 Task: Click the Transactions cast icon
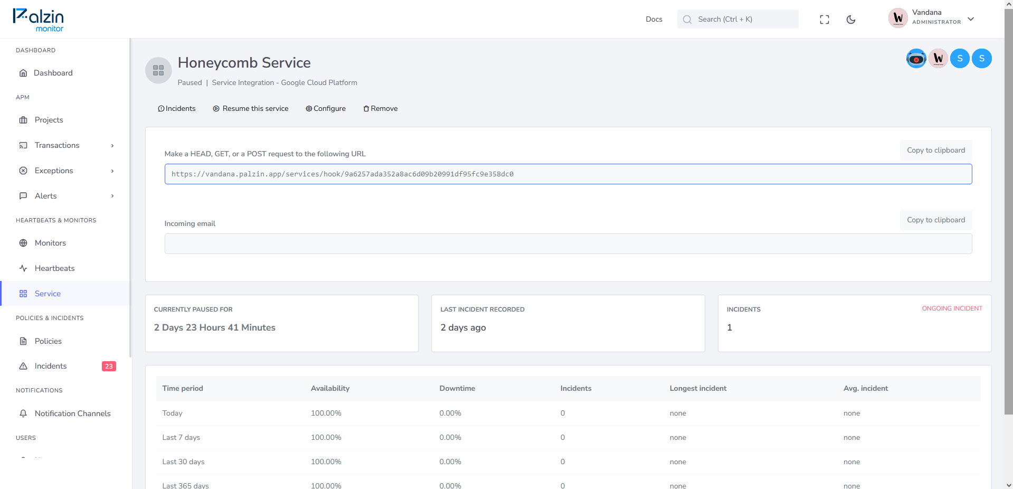coord(23,145)
